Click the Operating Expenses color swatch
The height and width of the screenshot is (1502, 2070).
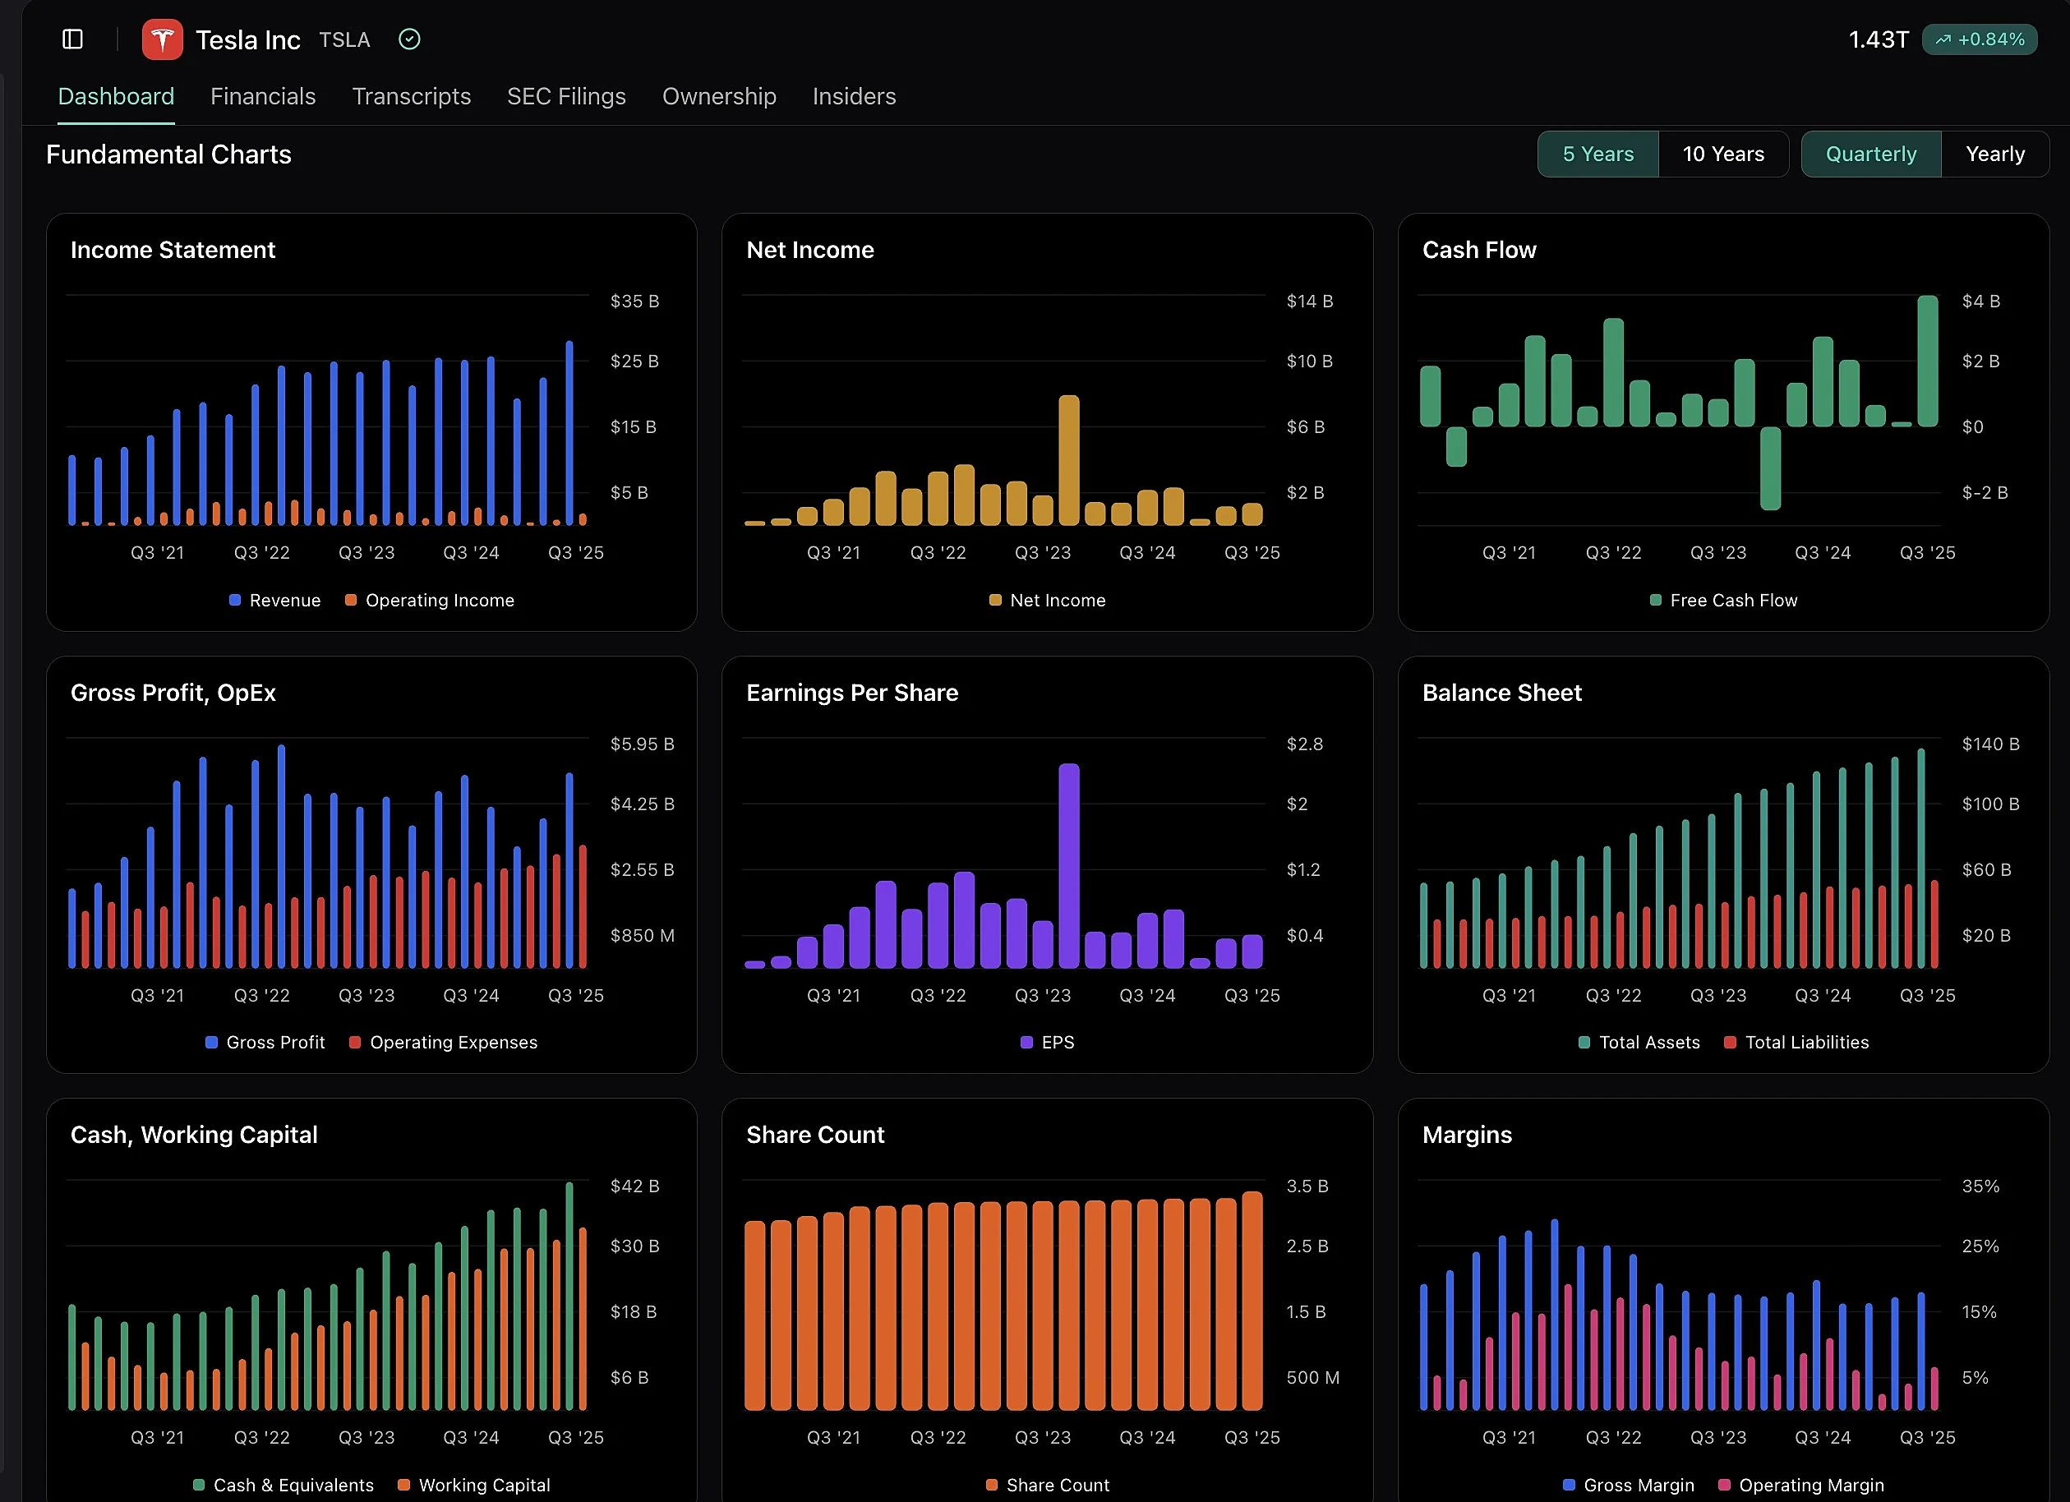coord(355,1042)
